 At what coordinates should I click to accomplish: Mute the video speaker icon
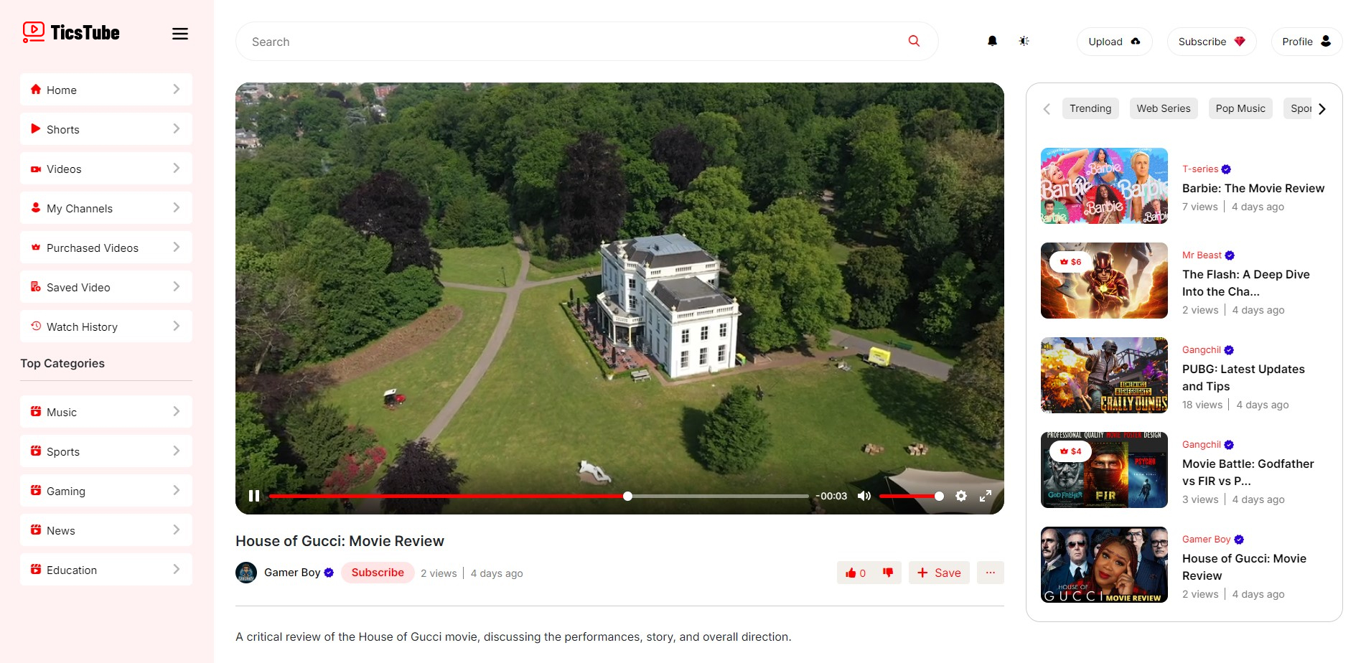click(x=864, y=496)
